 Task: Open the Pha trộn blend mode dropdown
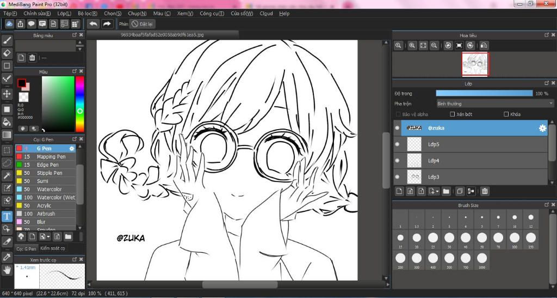[494, 104]
